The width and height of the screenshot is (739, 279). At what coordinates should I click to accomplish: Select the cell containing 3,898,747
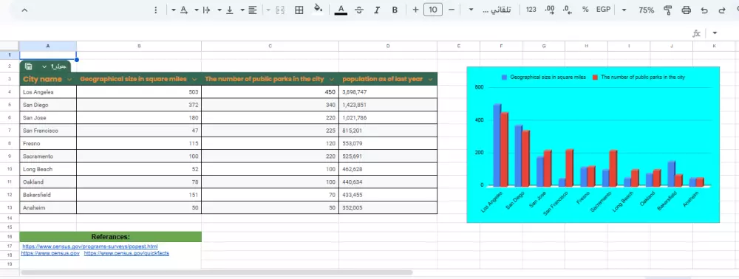click(x=388, y=92)
